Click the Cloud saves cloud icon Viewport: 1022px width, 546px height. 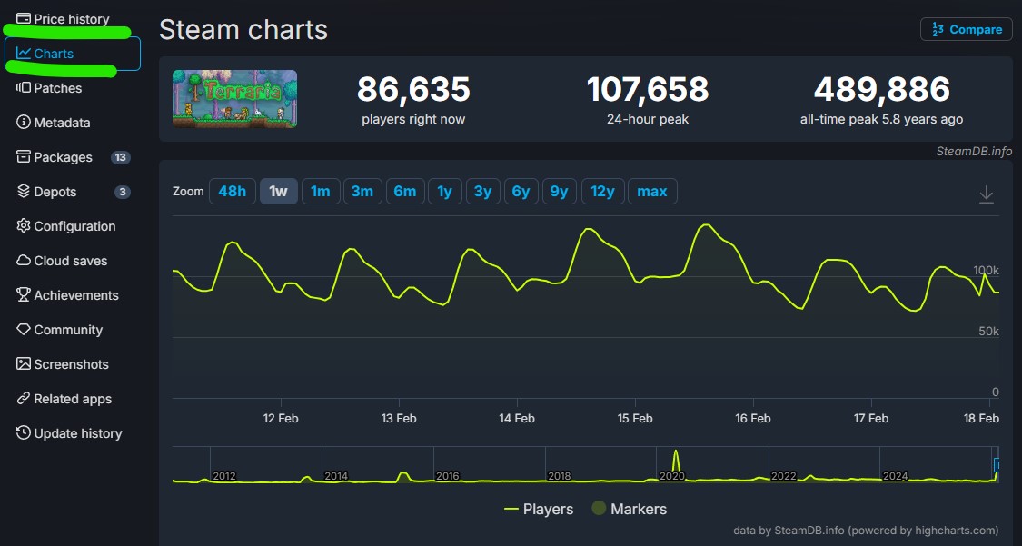point(24,261)
